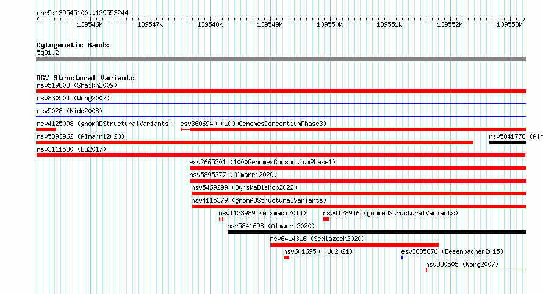
Task: Click the nsv5469299 red bar
Action: pyautogui.click(x=359, y=194)
